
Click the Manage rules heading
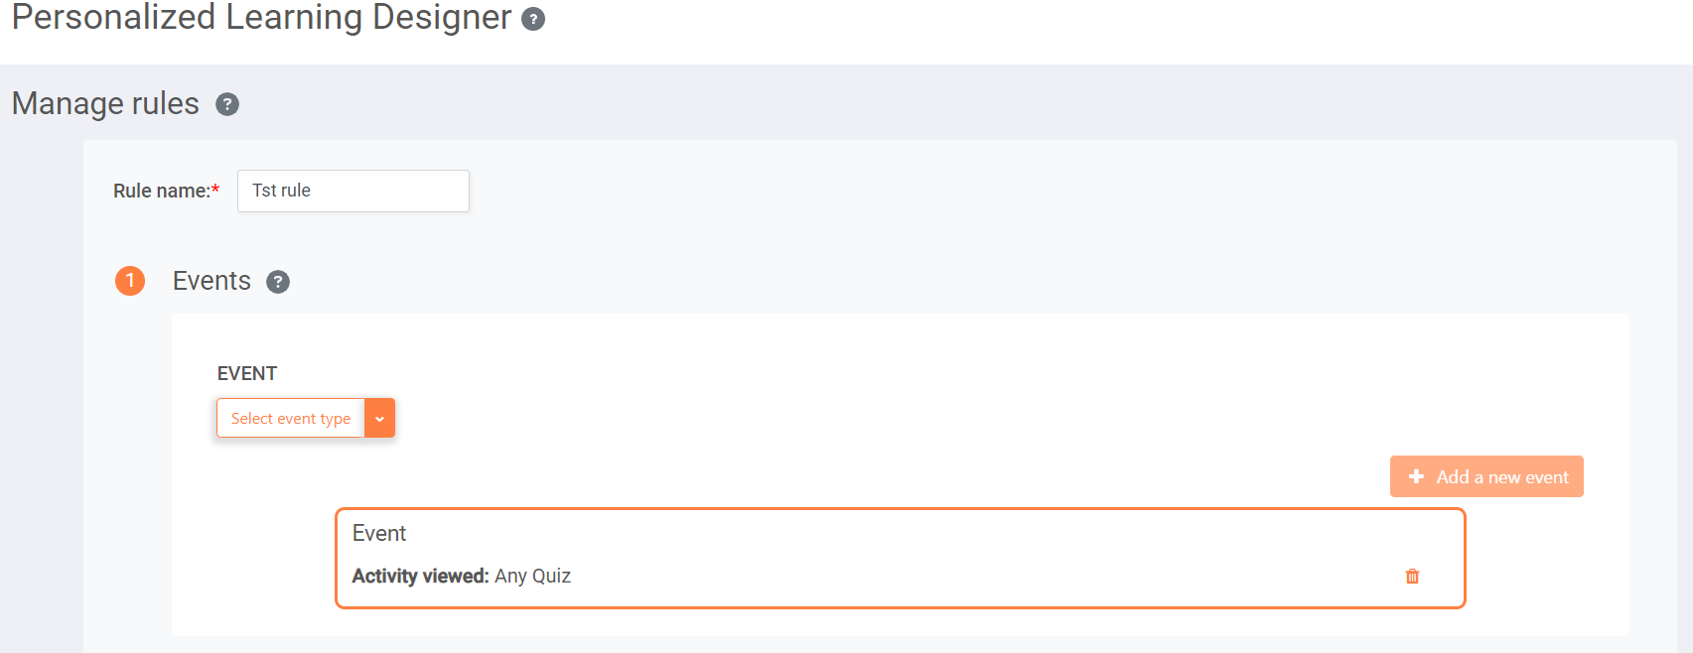pyautogui.click(x=105, y=103)
